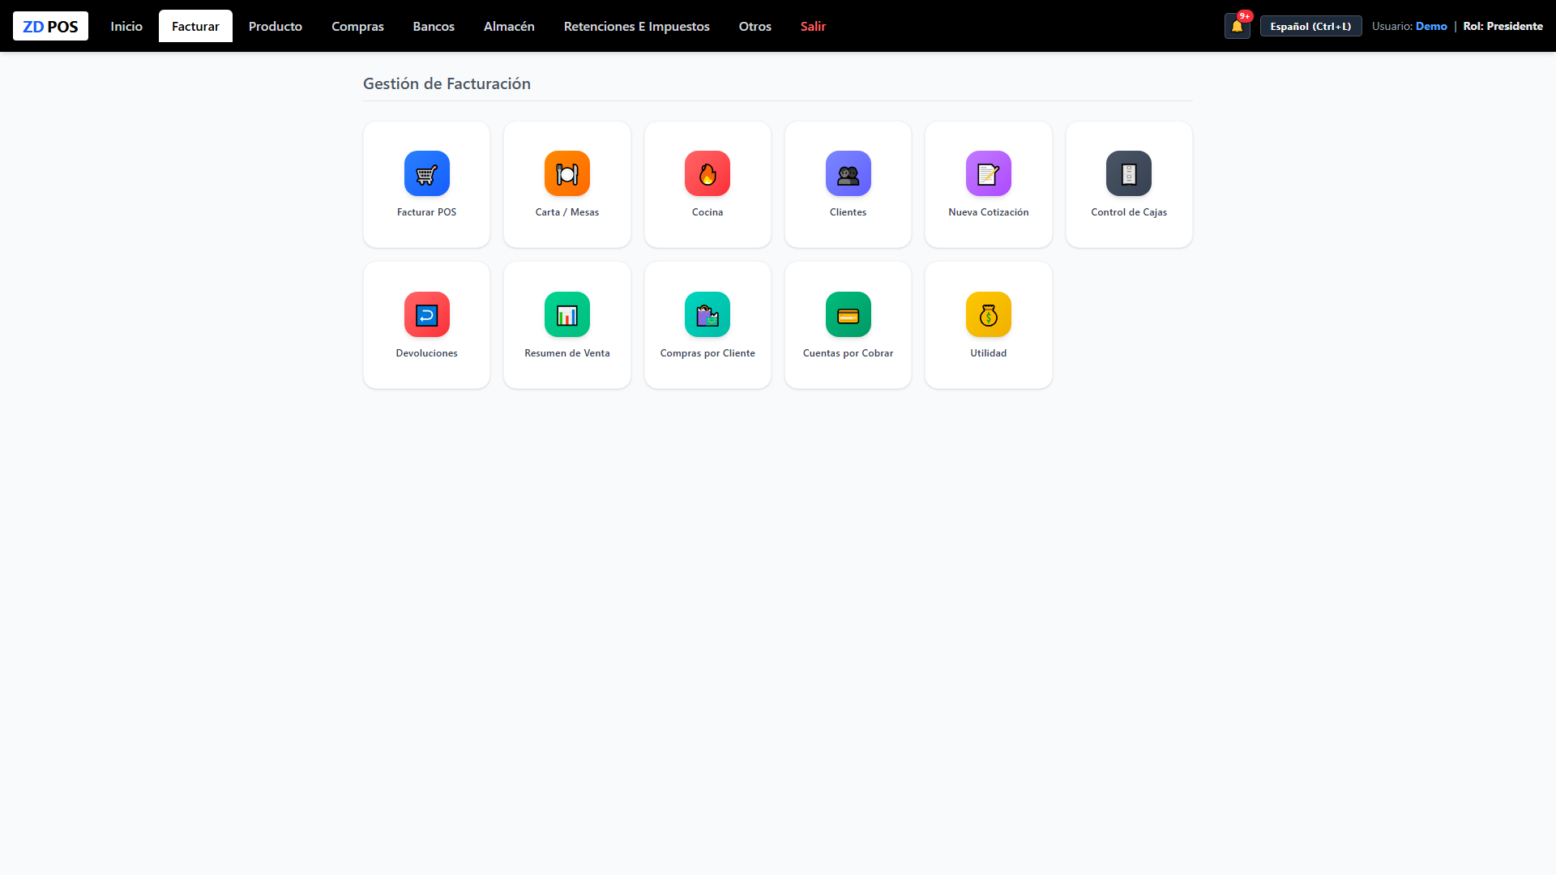Image resolution: width=1556 pixels, height=875 pixels.
Task: Select the Almacén menu item
Action: pos(509,26)
